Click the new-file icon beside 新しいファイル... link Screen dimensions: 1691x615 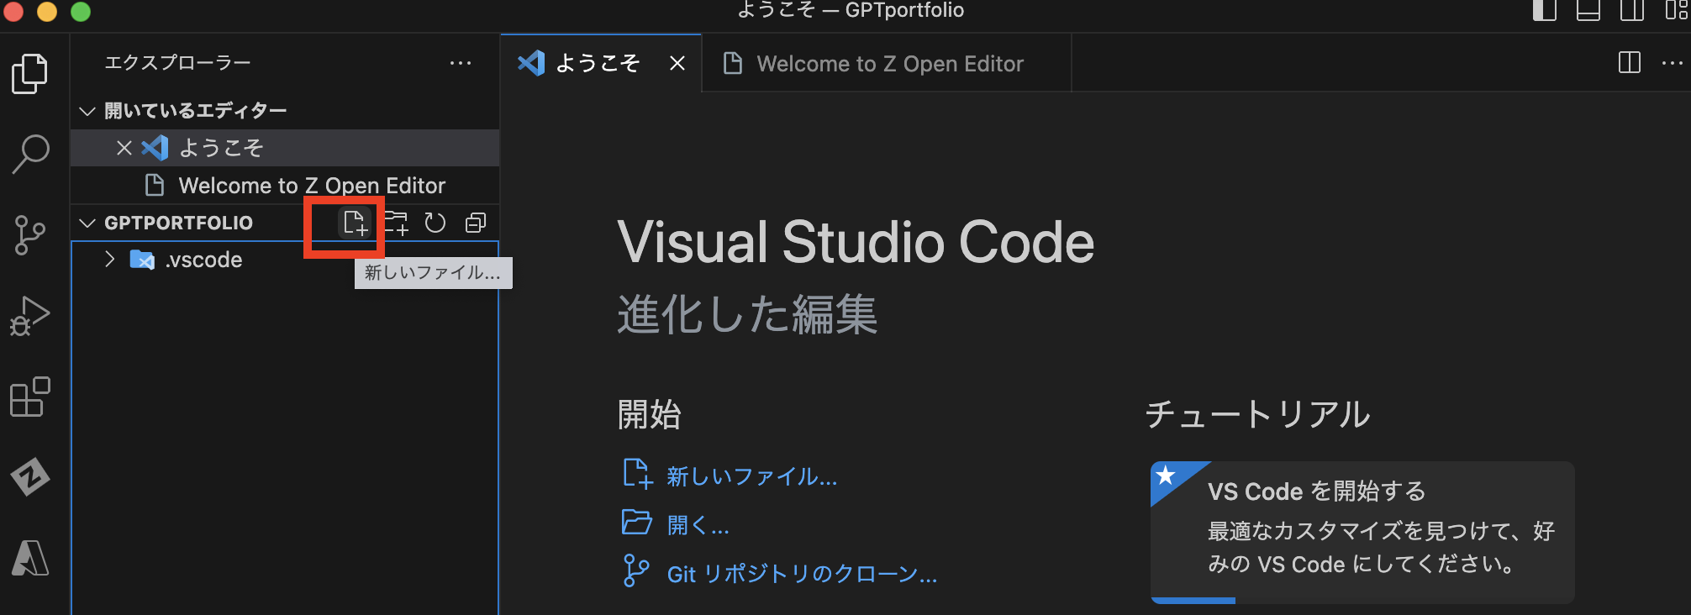click(x=637, y=474)
